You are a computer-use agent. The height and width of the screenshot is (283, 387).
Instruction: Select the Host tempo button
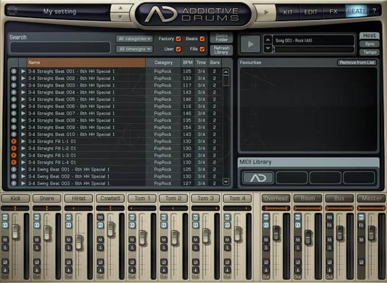point(369,36)
